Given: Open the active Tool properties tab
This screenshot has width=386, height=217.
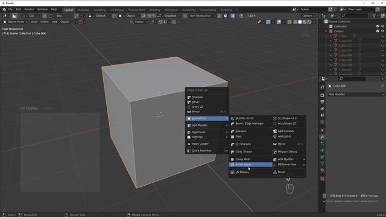Looking at the screenshot, I should [322, 87].
